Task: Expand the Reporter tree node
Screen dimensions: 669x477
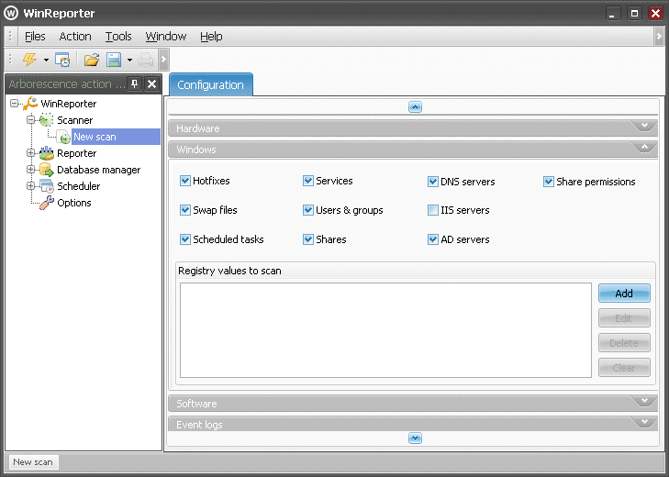Action: [x=30, y=153]
